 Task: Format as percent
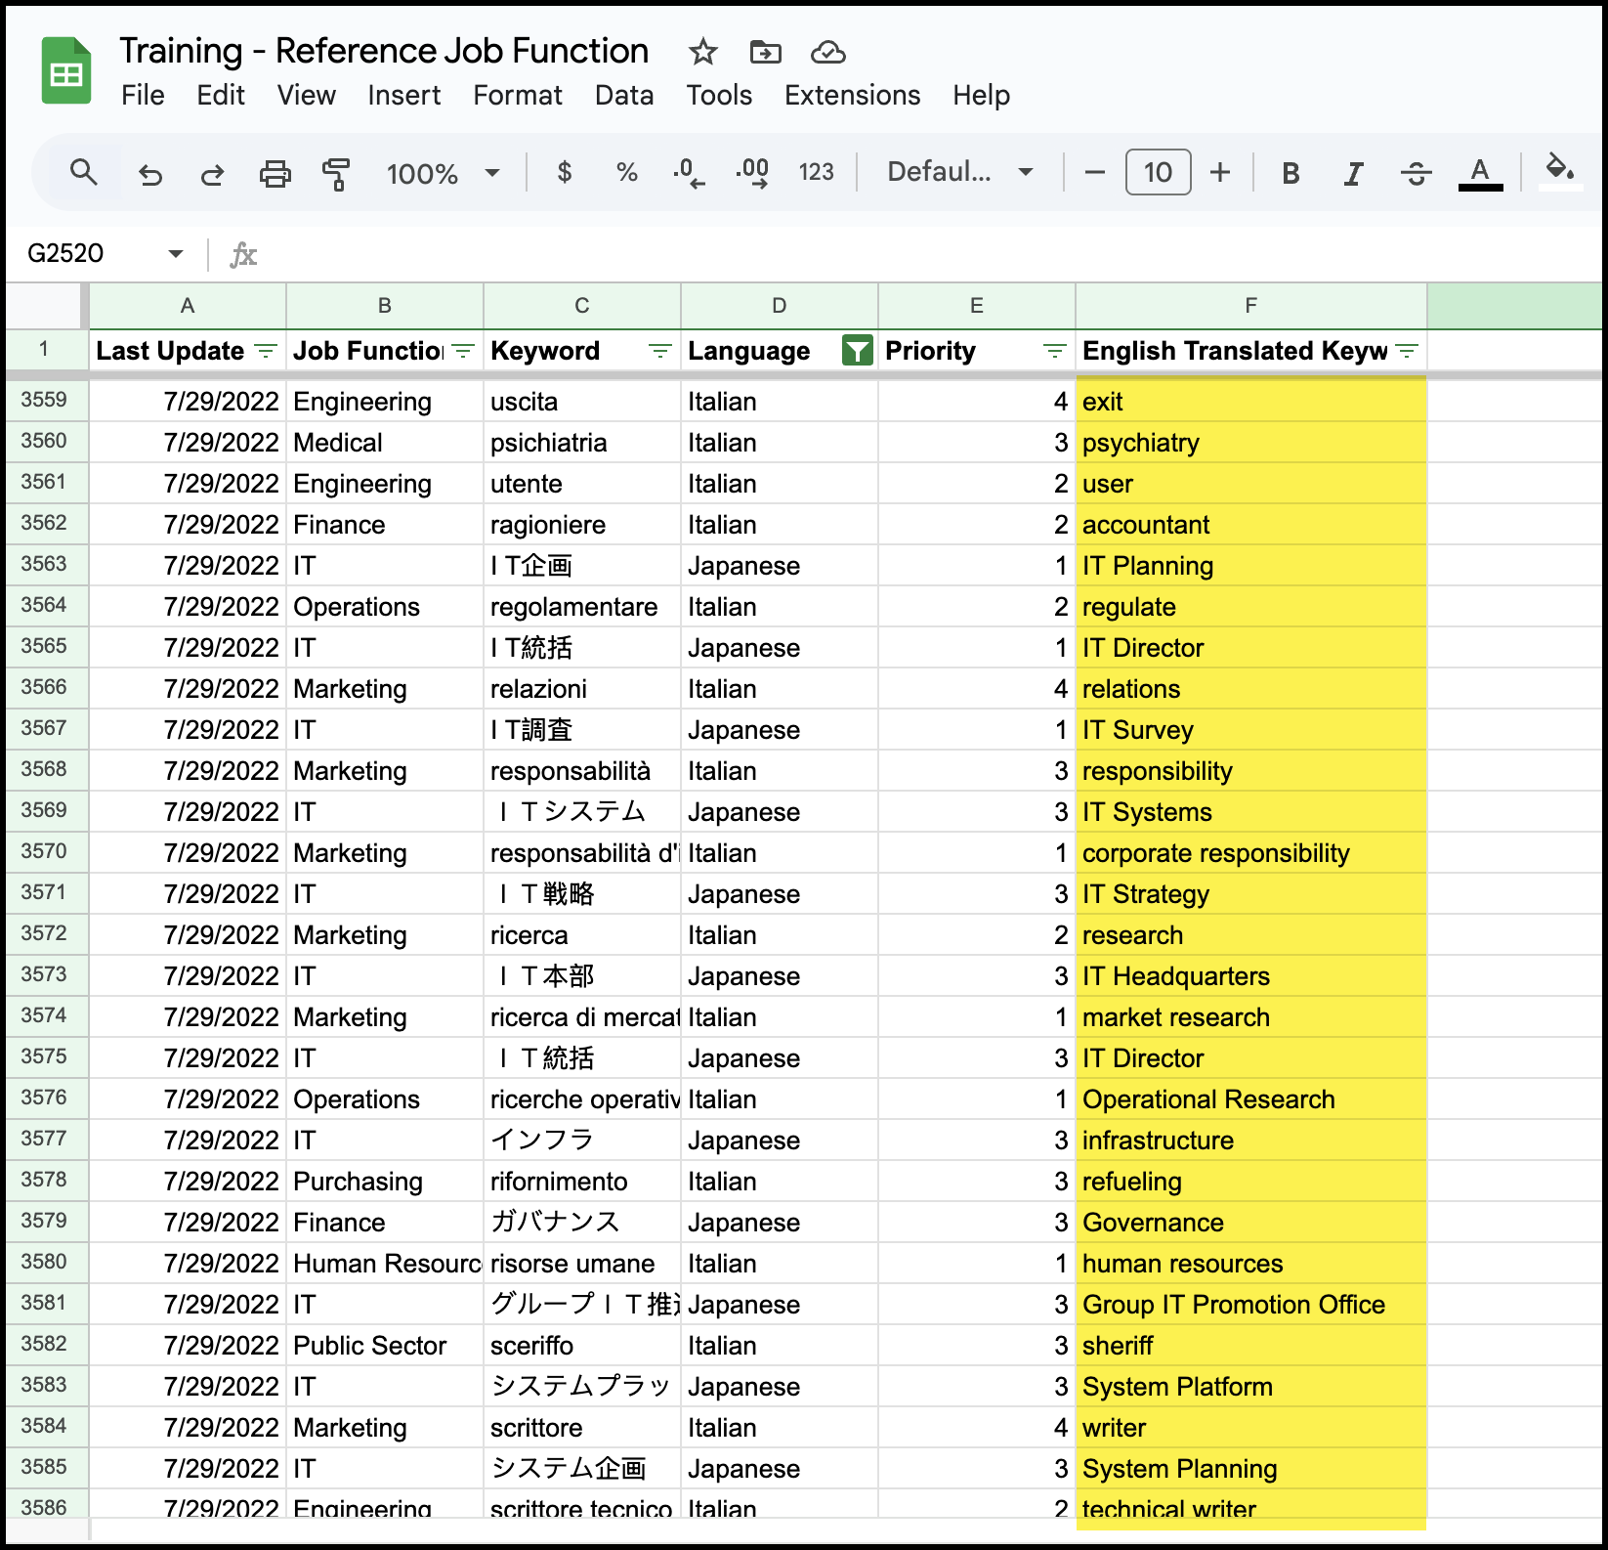[x=626, y=173]
